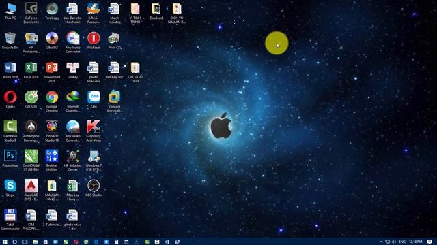
Task: Select the Pinnacle Studio 19 shortcut
Action: [52, 131]
